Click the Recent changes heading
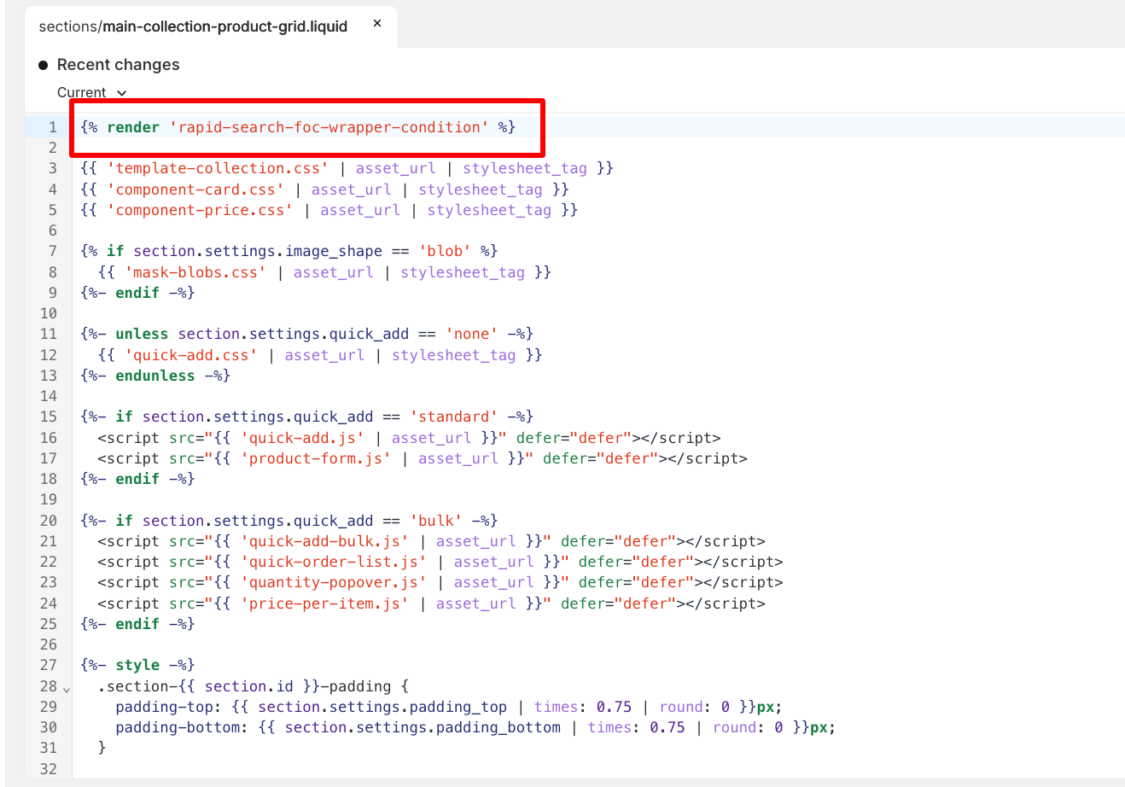This screenshot has width=1125, height=787. point(118,65)
